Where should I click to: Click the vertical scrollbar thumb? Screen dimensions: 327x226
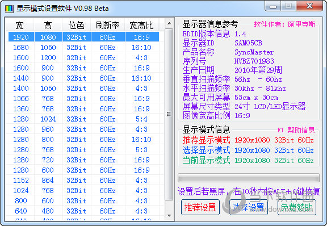pos(169,114)
